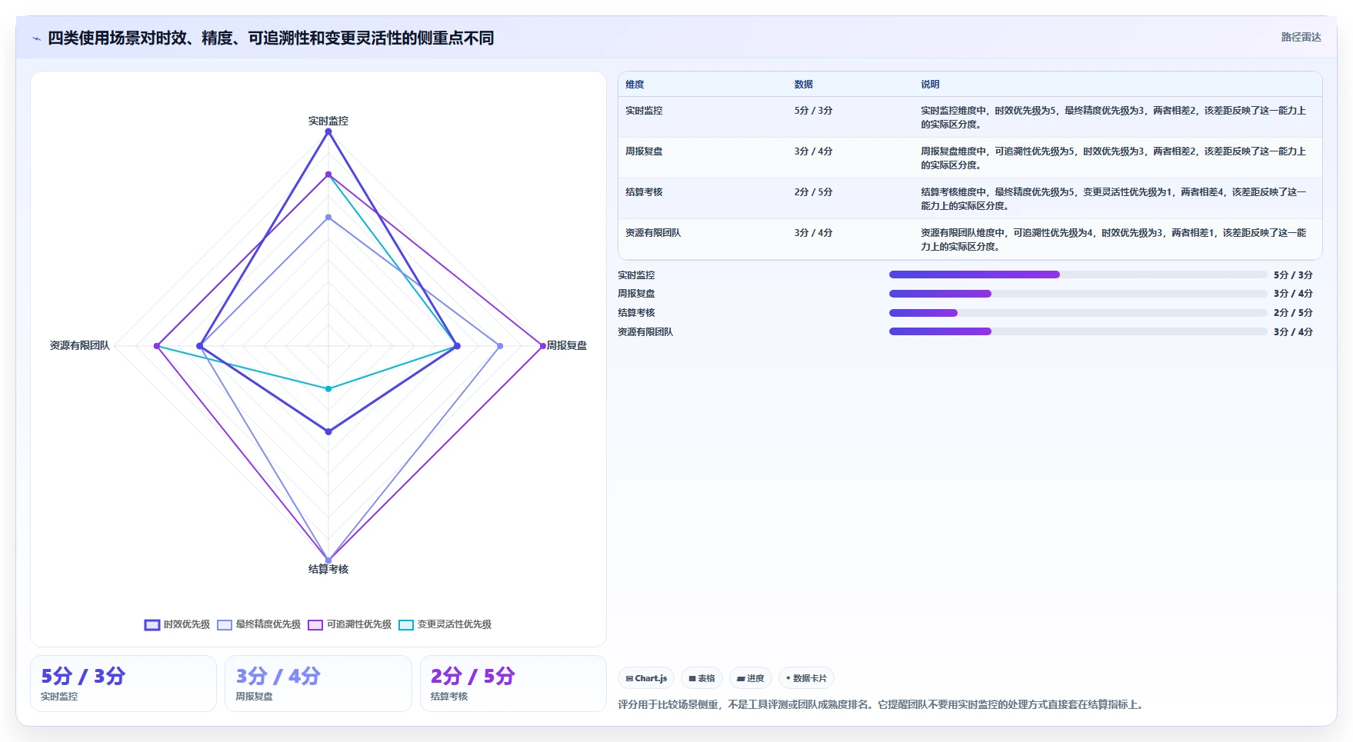This screenshot has width=1353, height=742.
Task: Click the small icon left of the title
Action: pyautogui.click(x=36, y=38)
